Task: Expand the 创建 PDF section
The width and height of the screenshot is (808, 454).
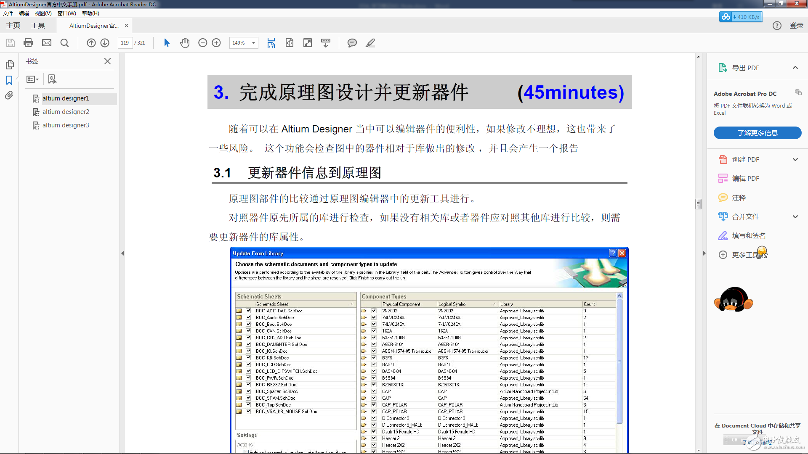Action: (795, 159)
